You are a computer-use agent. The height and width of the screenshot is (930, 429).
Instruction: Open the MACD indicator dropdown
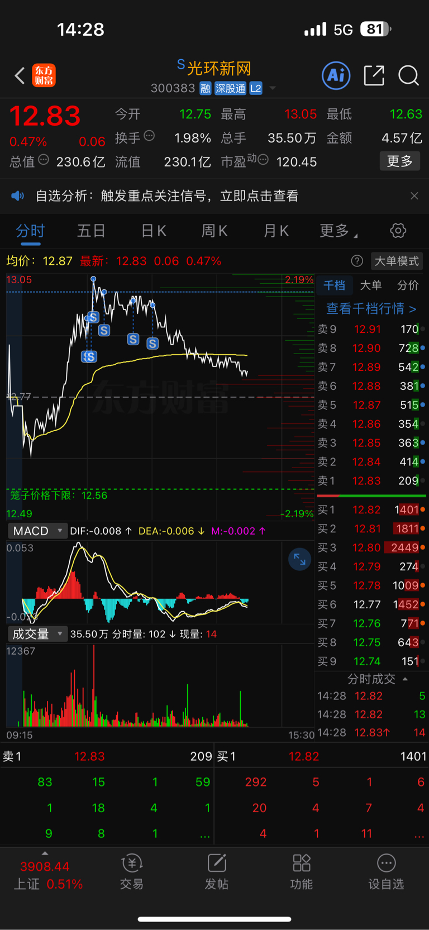click(x=37, y=531)
